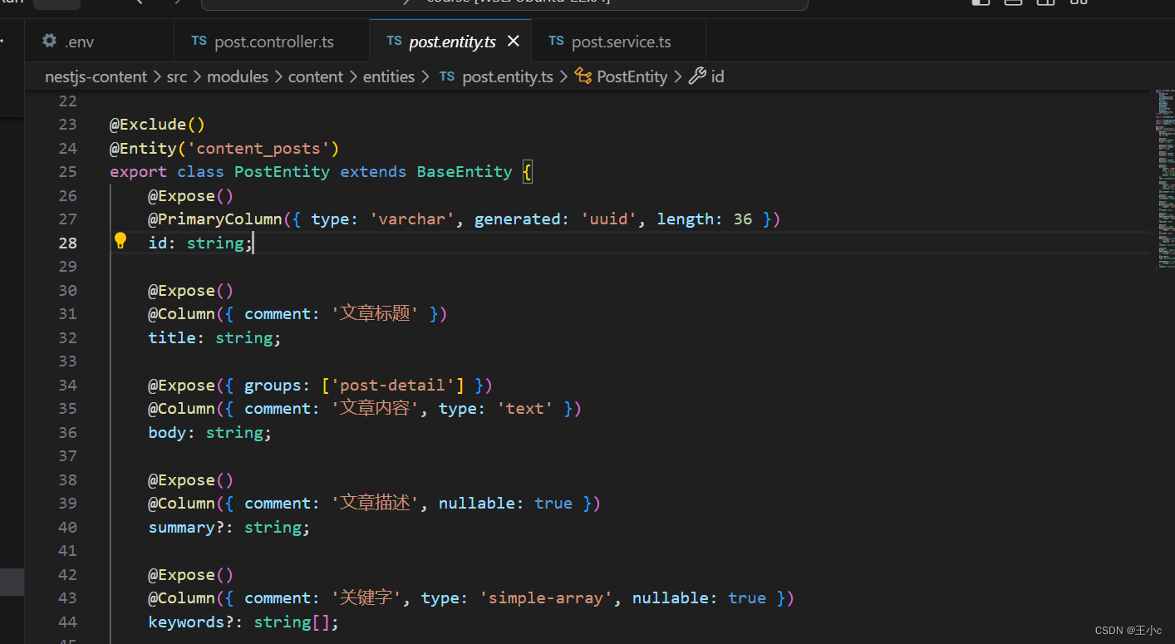The image size is (1175, 644).
Task: Click the 'uuid' generated value
Action: pos(609,219)
